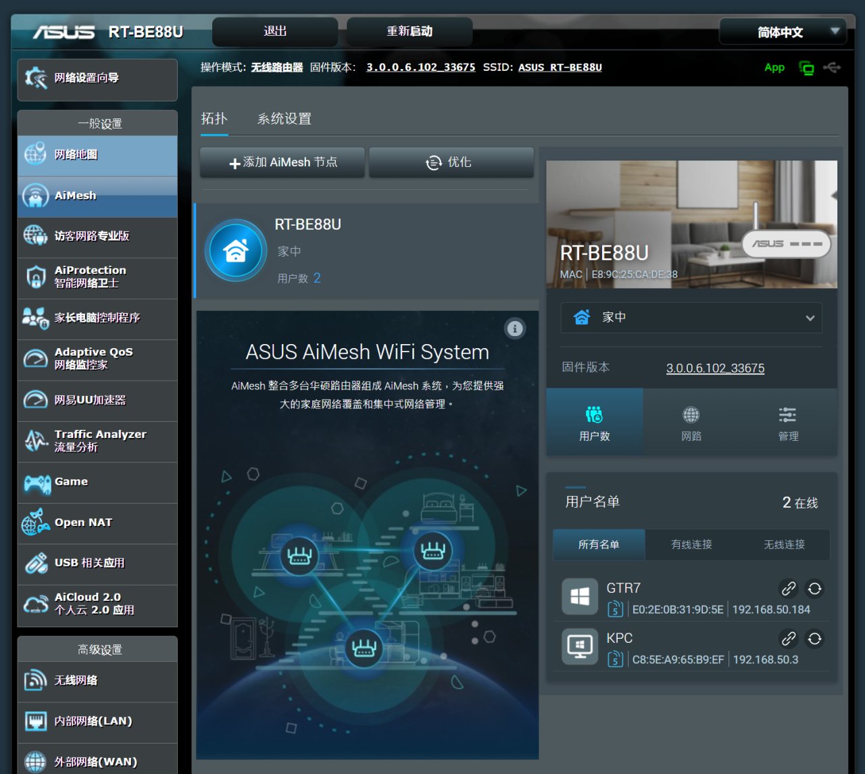
Task: Switch to the 拓扑 topology tab
Action: pyautogui.click(x=214, y=119)
